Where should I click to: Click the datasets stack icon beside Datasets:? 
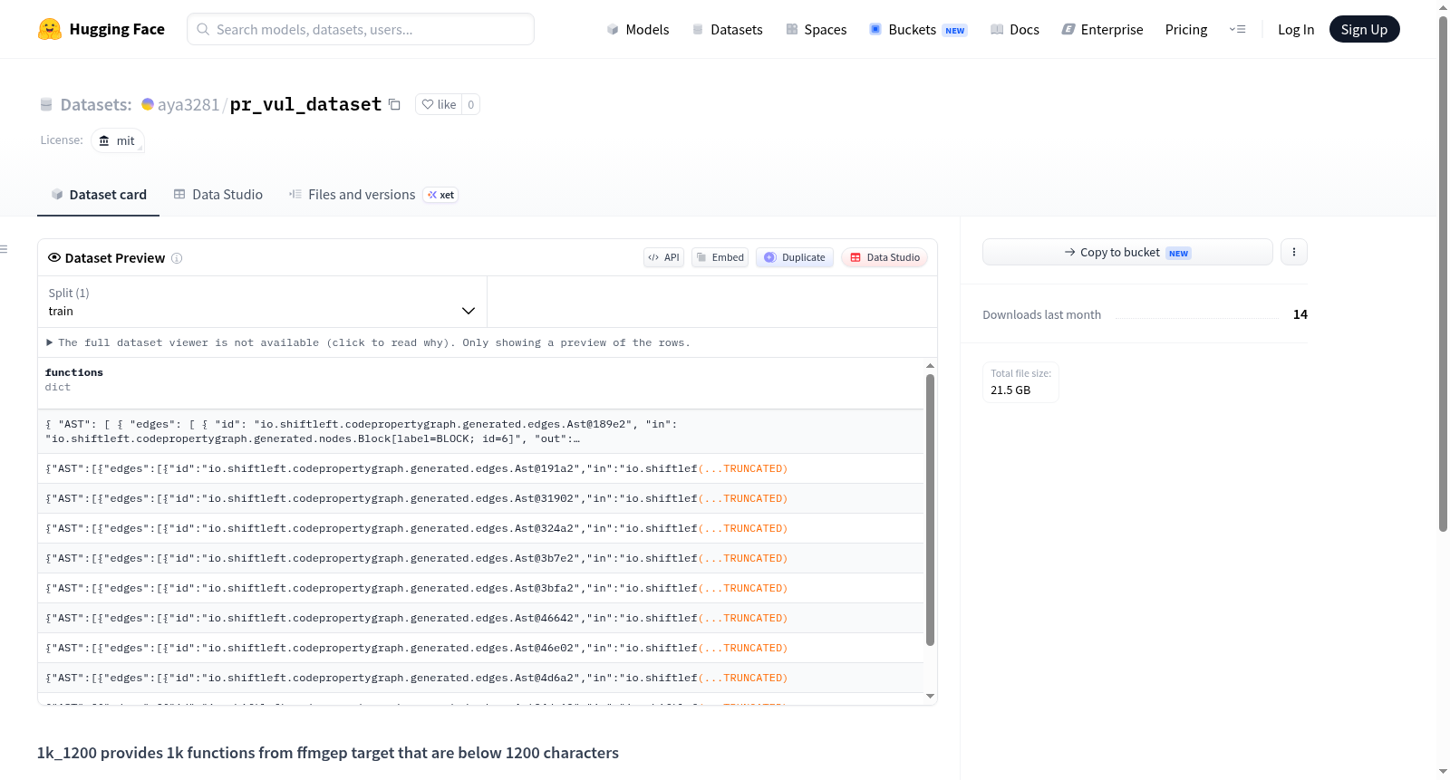click(46, 104)
